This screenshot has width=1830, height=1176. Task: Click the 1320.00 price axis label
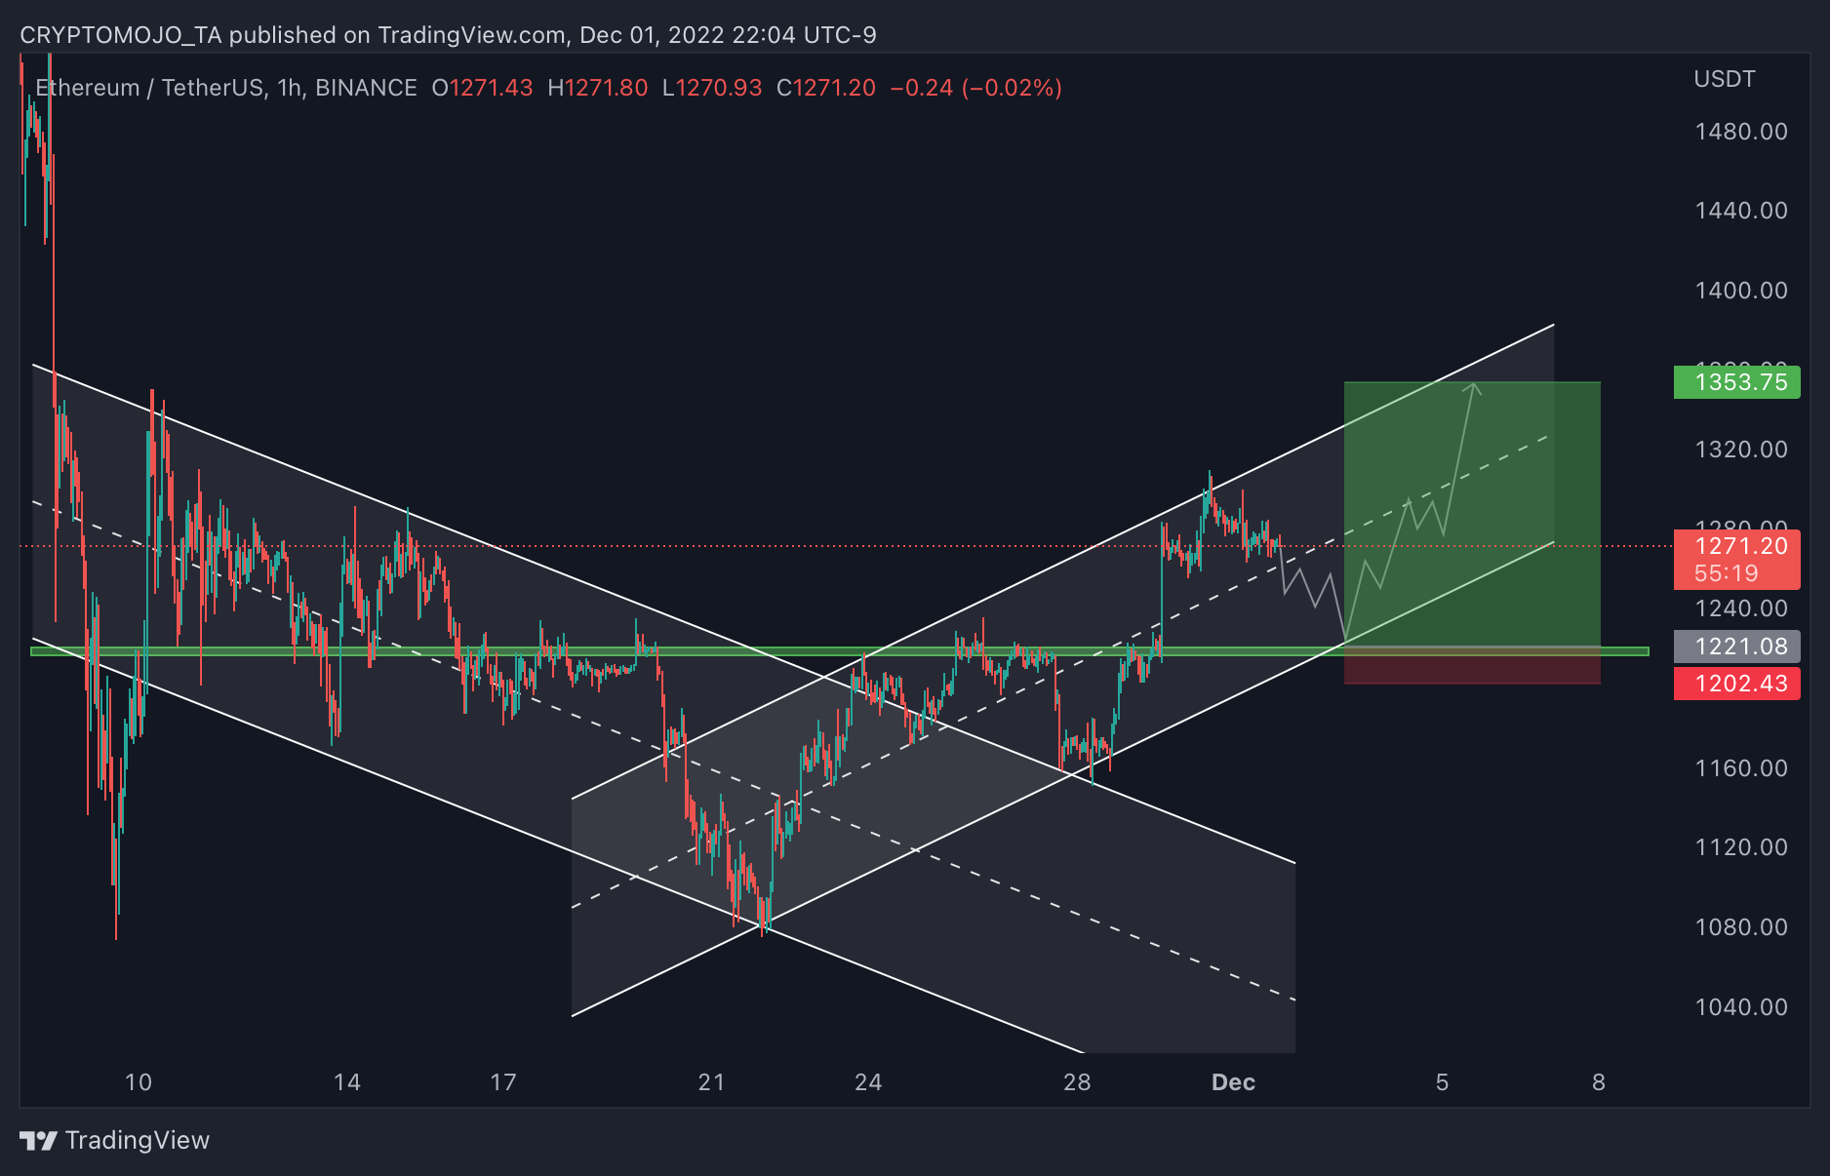1741,450
